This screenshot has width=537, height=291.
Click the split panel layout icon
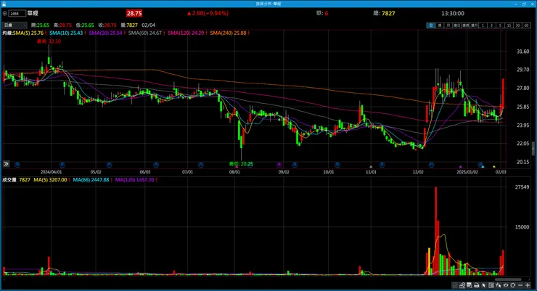491,285
